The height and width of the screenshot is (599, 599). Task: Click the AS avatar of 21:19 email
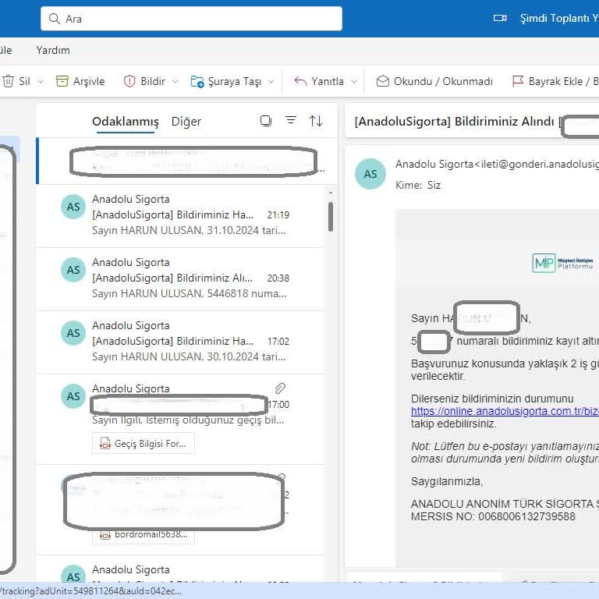[x=73, y=207]
